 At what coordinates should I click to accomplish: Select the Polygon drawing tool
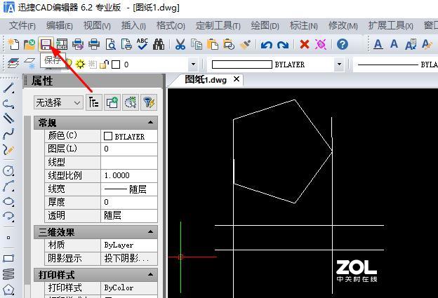[x=8, y=290]
